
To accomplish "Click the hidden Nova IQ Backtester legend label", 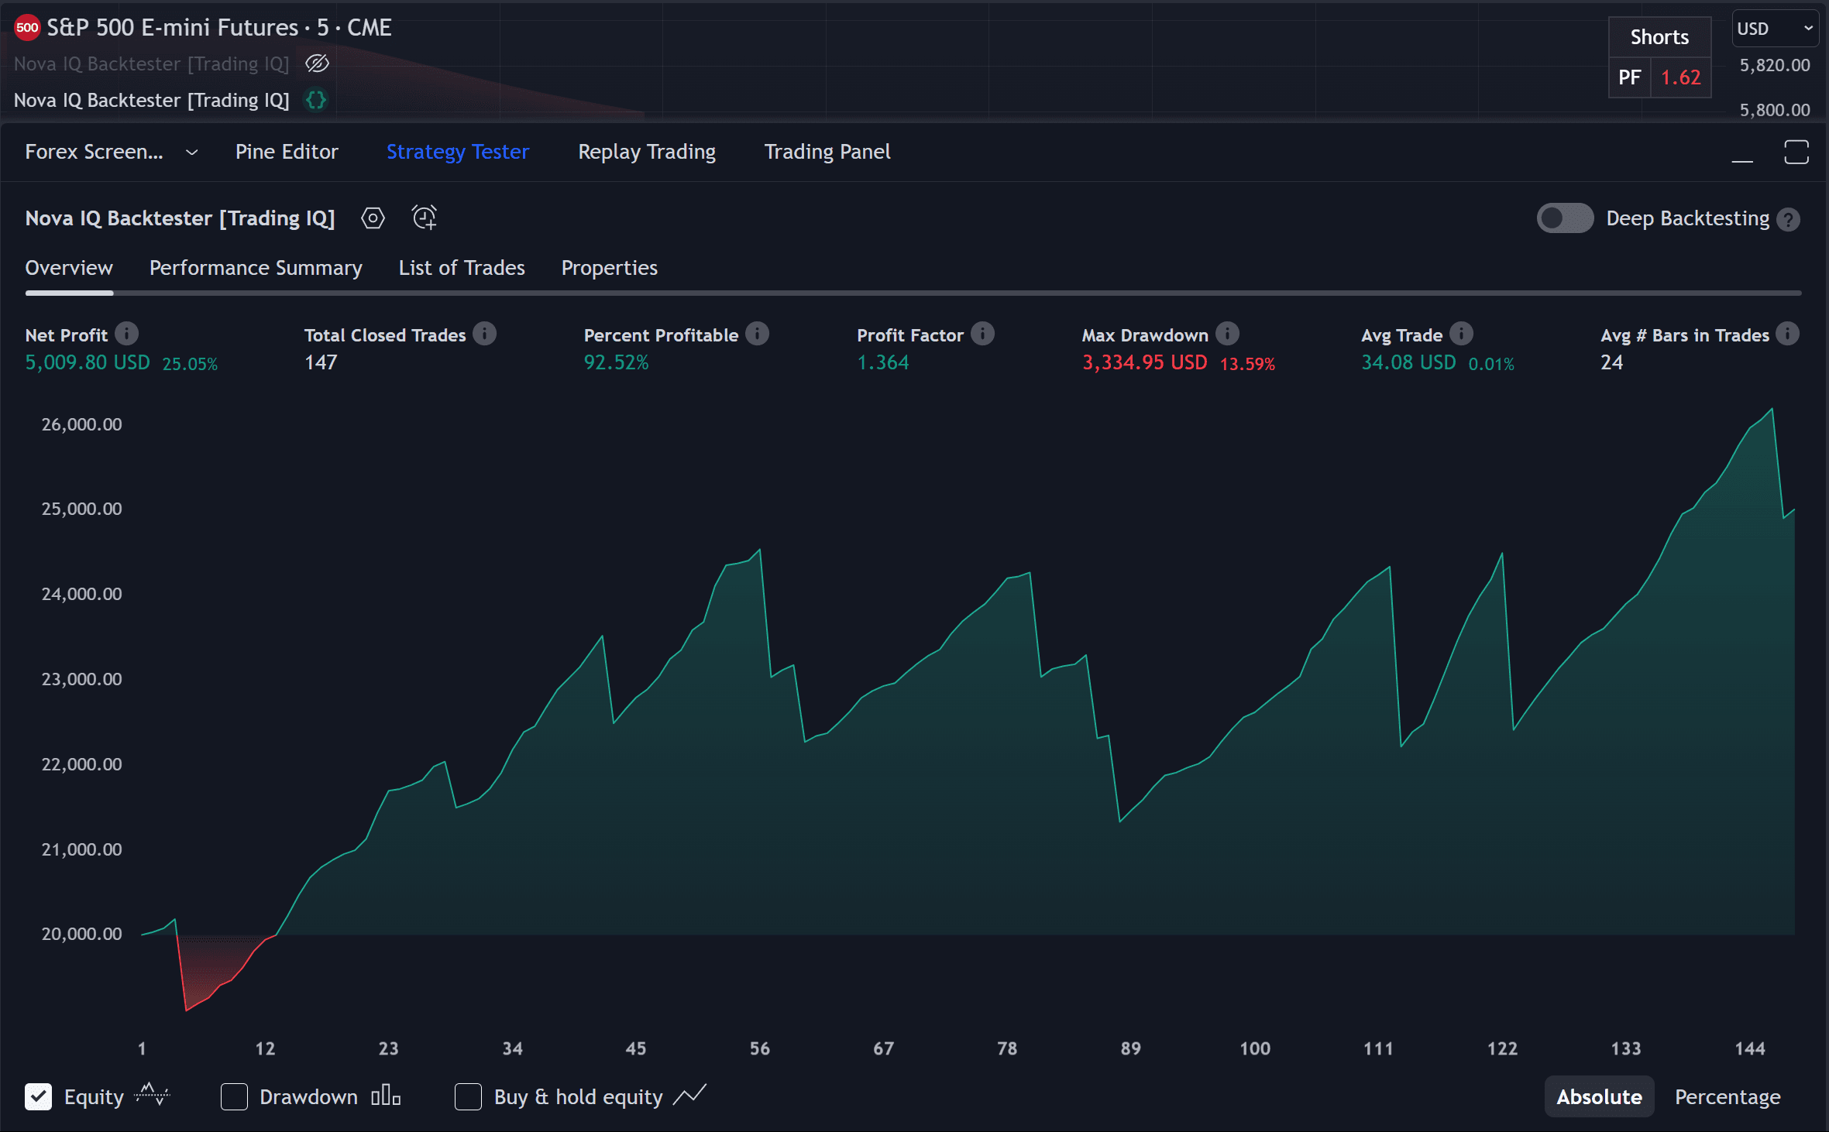I will point(151,63).
